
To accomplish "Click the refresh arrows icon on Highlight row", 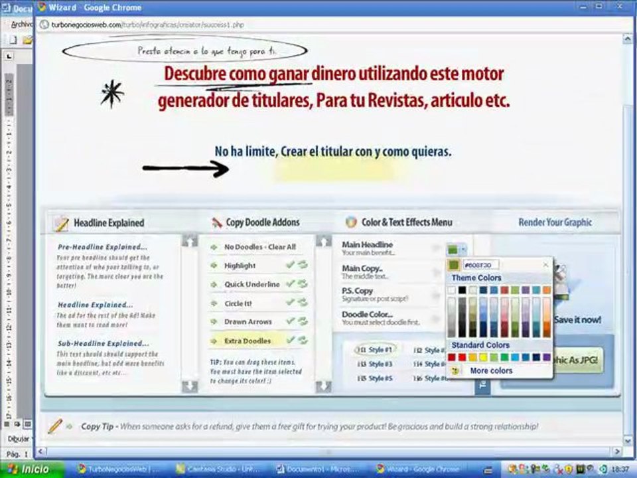I will coord(303,265).
